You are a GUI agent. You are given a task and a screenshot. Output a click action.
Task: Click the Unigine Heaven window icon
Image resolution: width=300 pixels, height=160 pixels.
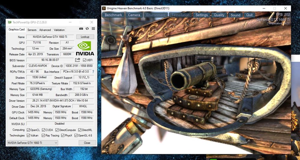[x=104, y=8]
